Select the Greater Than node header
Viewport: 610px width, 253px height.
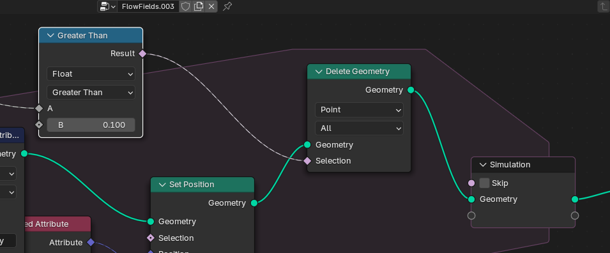[x=91, y=35]
